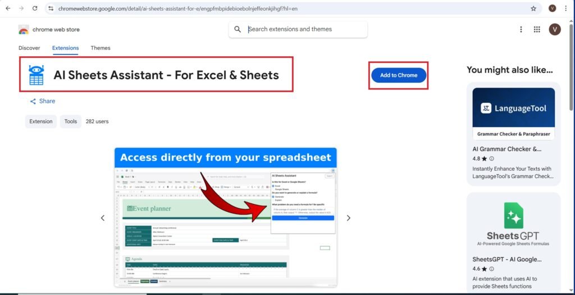The image size is (575, 295).
Task: Click the SheetsGPT green logo
Action: [x=513, y=215]
